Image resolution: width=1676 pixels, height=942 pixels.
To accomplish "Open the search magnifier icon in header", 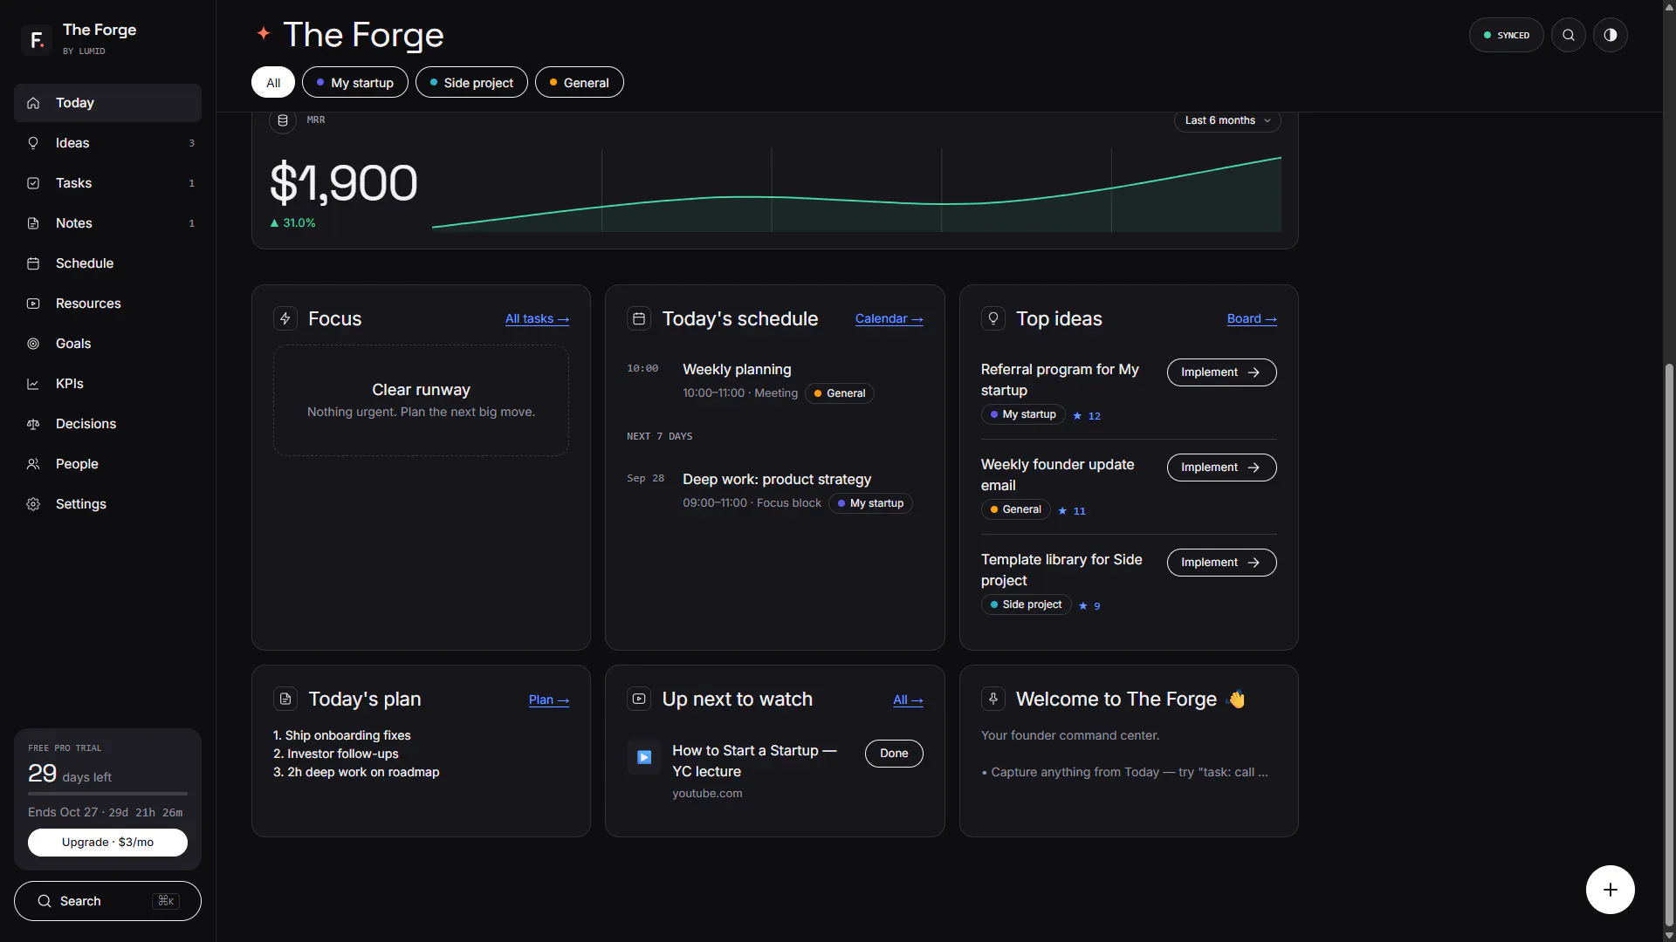I will (1569, 35).
